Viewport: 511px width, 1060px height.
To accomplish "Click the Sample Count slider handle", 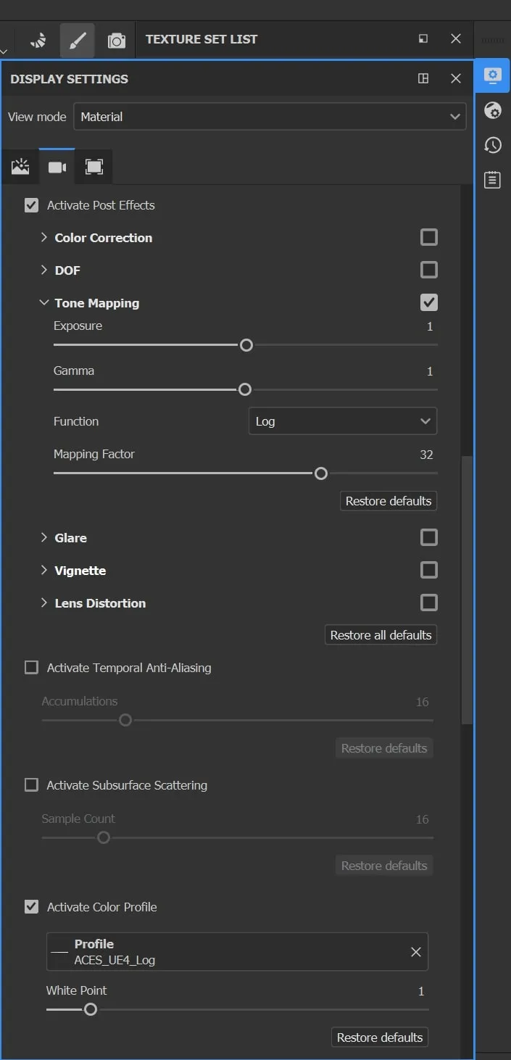I will click(104, 838).
